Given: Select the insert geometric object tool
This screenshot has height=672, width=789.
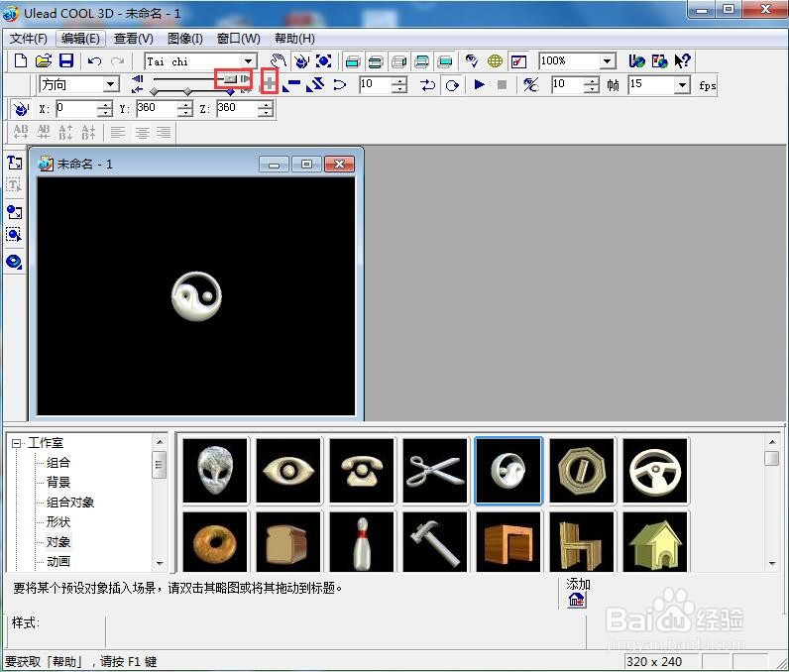Looking at the screenshot, I should point(14,262).
